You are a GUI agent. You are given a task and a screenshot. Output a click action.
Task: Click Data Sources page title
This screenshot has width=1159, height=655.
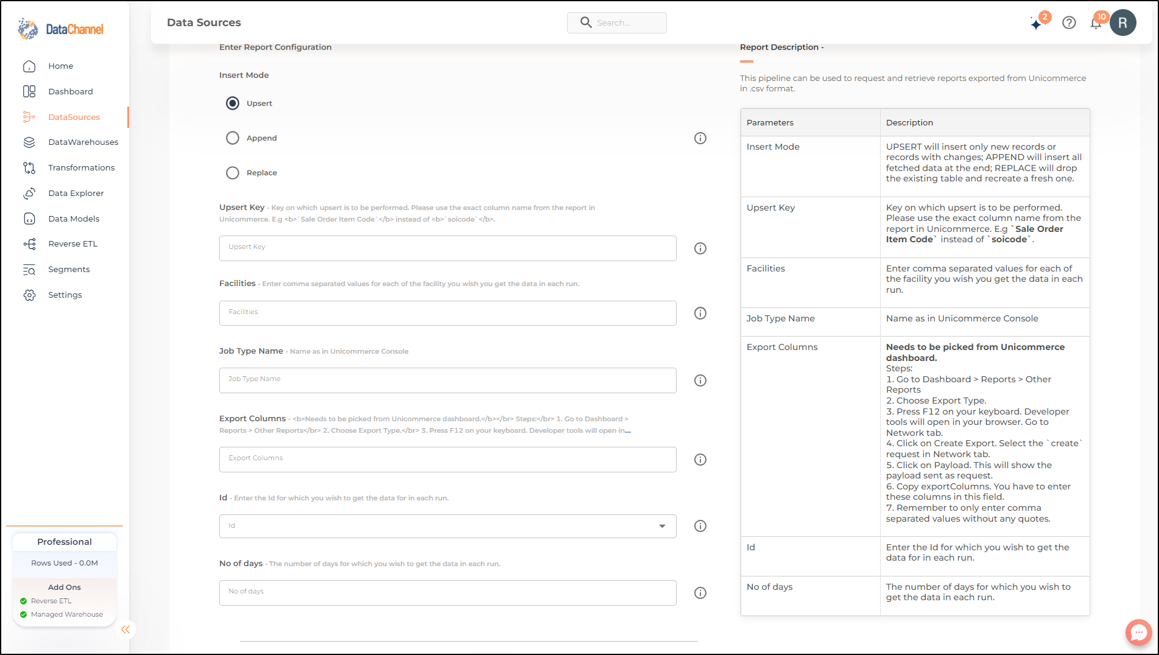(204, 23)
